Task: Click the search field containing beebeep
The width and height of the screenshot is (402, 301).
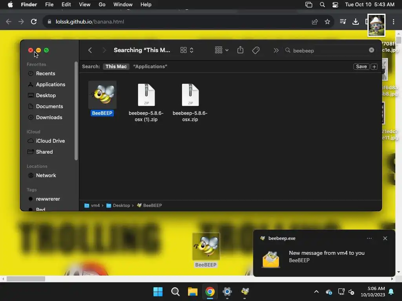Action: point(329,51)
